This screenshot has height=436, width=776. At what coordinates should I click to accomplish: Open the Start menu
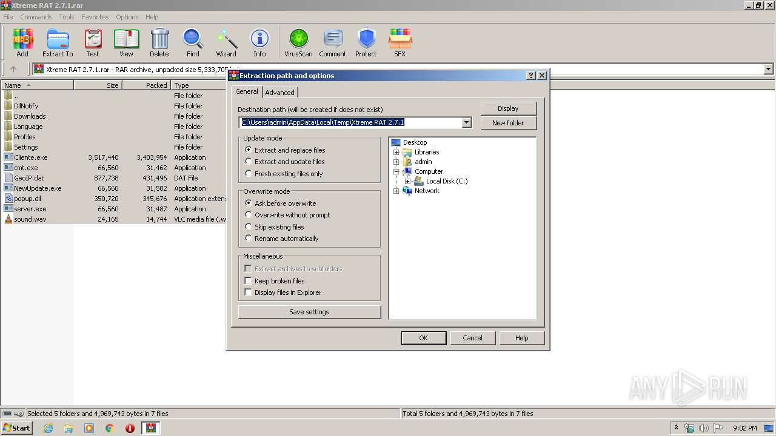(17, 428)
